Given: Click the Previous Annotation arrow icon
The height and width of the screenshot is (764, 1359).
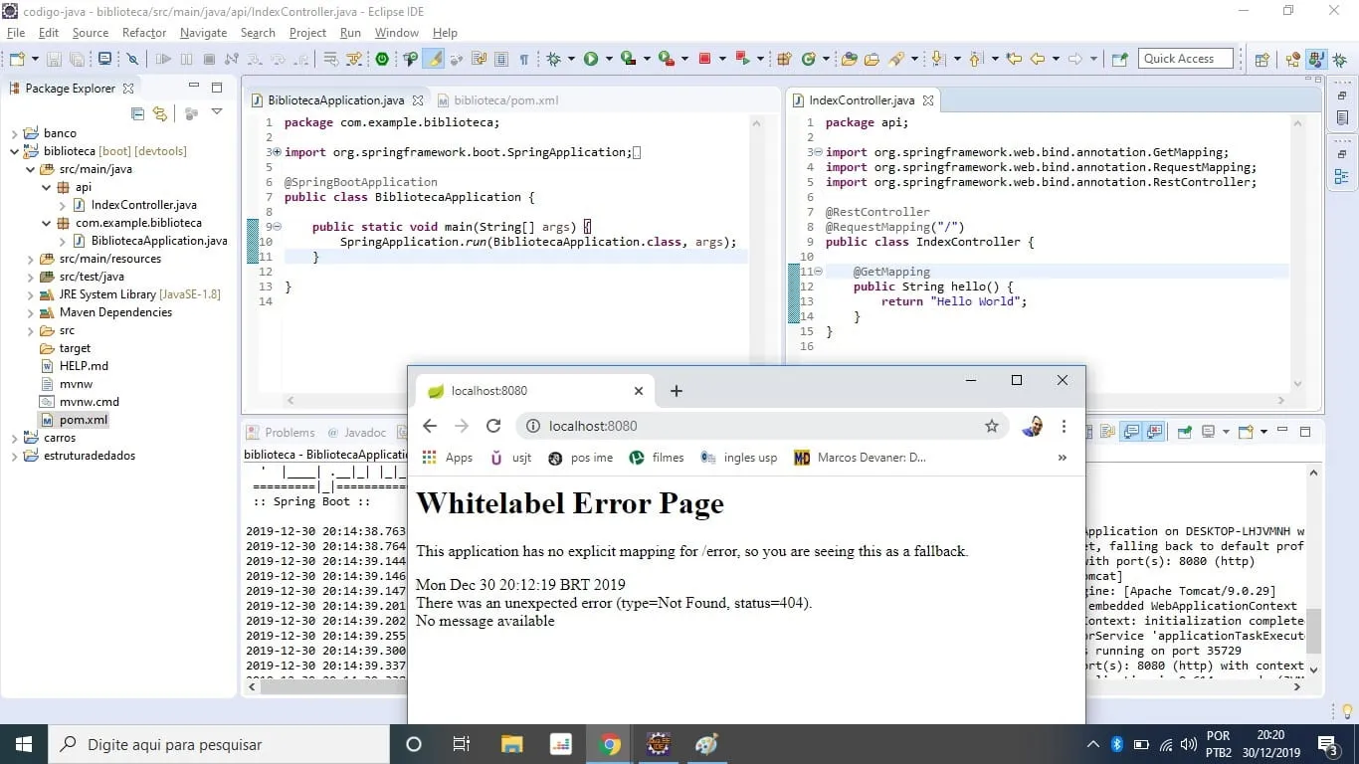Looking at the screenshot, I should pyautogui.click(x=975, y=59).
